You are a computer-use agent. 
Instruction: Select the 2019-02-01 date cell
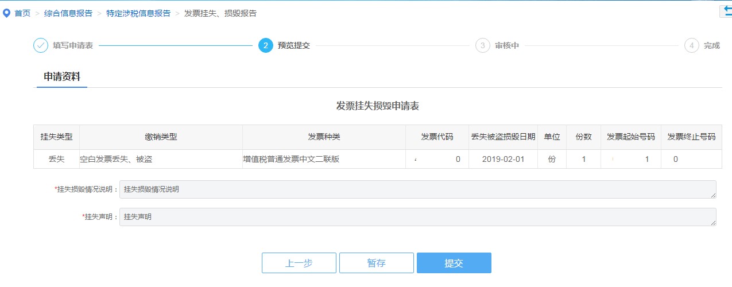(503, 160)
